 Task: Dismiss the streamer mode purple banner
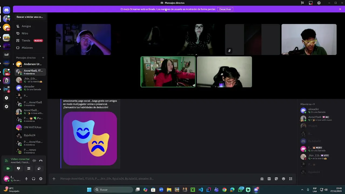point(340,9)
